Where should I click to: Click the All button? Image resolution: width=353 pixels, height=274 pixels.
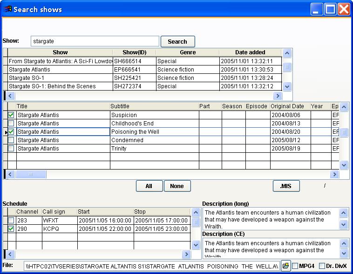tap(149, 186)
